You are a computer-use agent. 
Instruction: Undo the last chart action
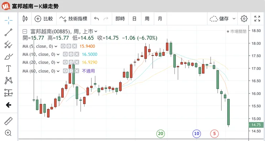(x=96, y=19)
